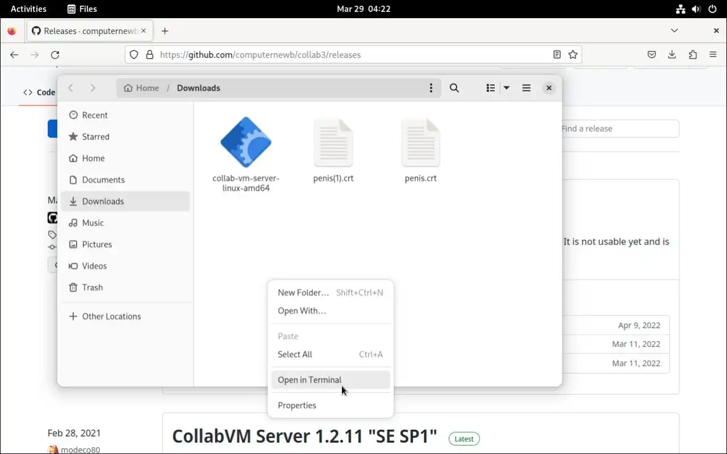Switch to list view icon in Files

[491, 88]
